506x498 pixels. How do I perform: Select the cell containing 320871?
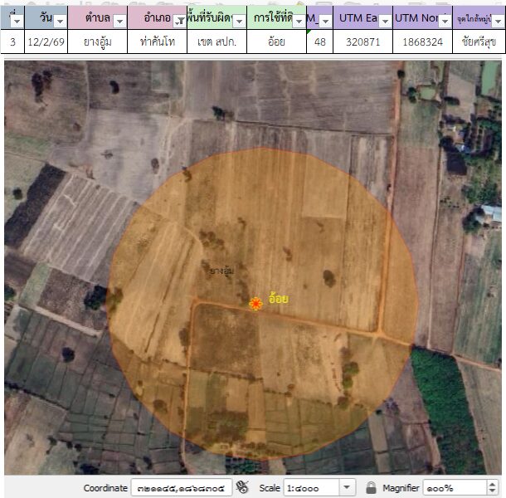(362, 41)
